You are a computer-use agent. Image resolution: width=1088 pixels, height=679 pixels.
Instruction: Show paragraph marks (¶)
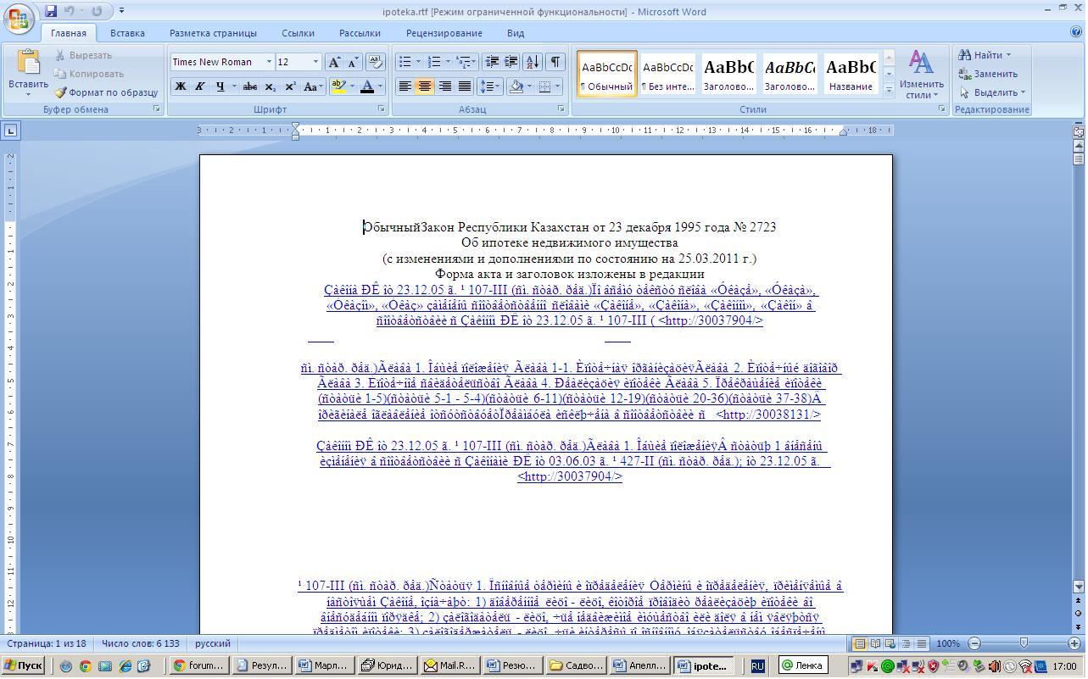[555, 62]
